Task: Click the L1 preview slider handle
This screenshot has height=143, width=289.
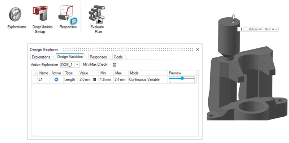Action: (x=182, y=78)
